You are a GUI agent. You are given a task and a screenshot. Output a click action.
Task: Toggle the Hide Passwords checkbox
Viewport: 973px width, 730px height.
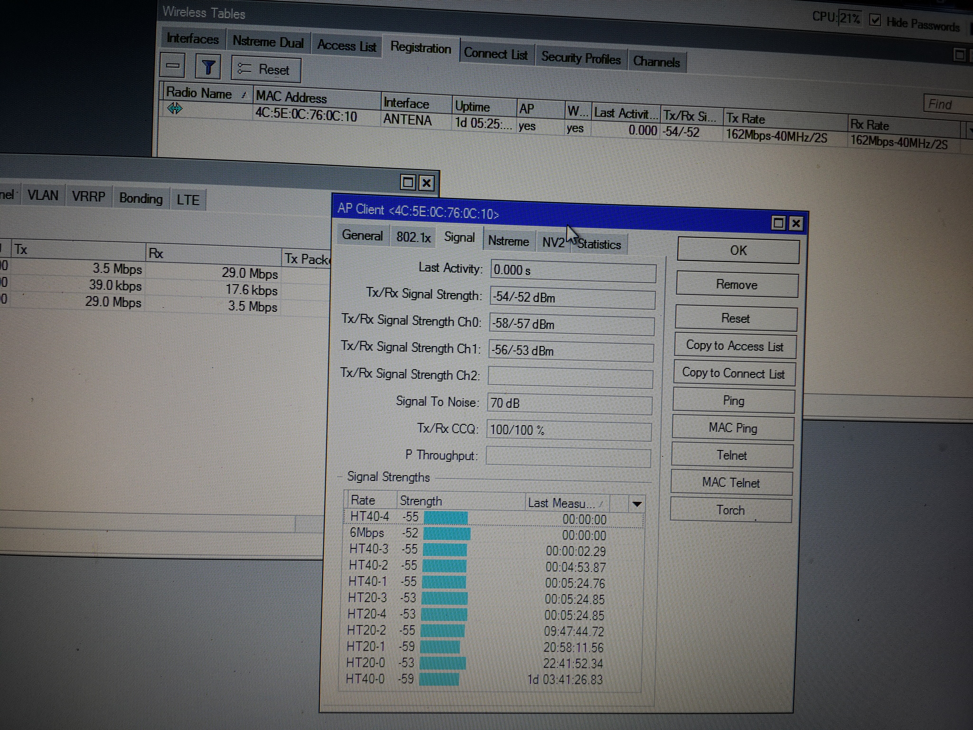click(x=875, y=20)
